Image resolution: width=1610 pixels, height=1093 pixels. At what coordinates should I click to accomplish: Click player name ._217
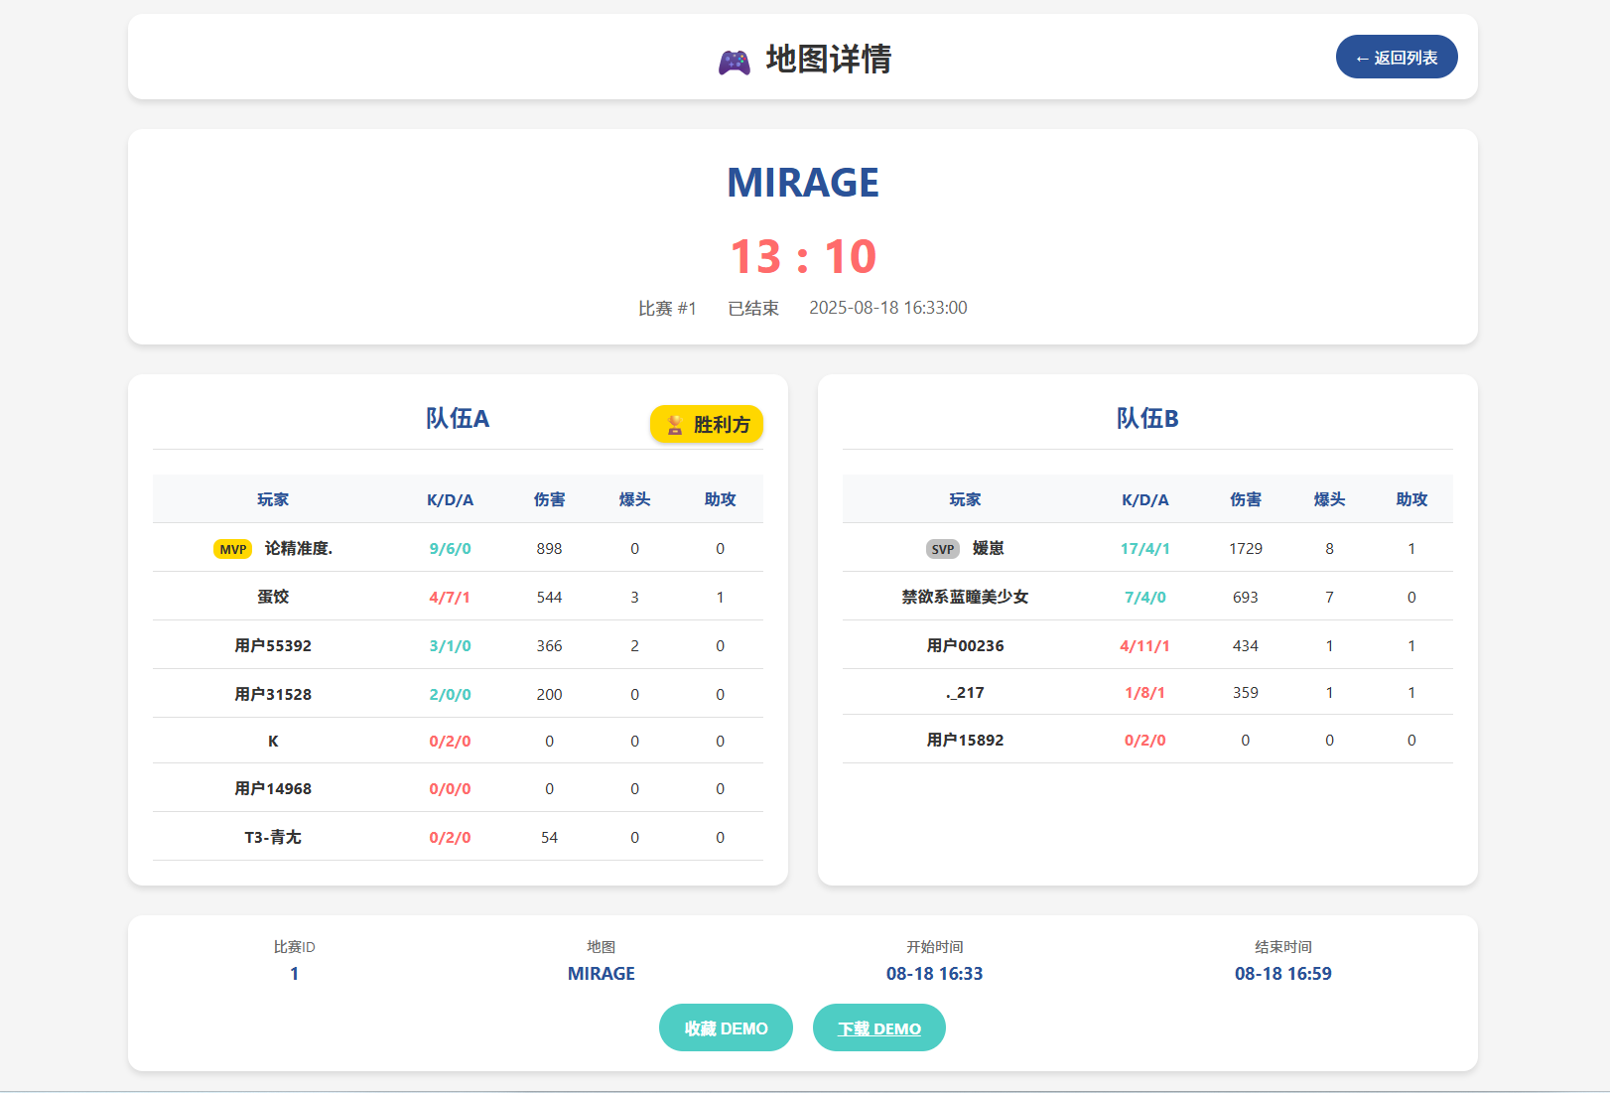tap(965, 692)
